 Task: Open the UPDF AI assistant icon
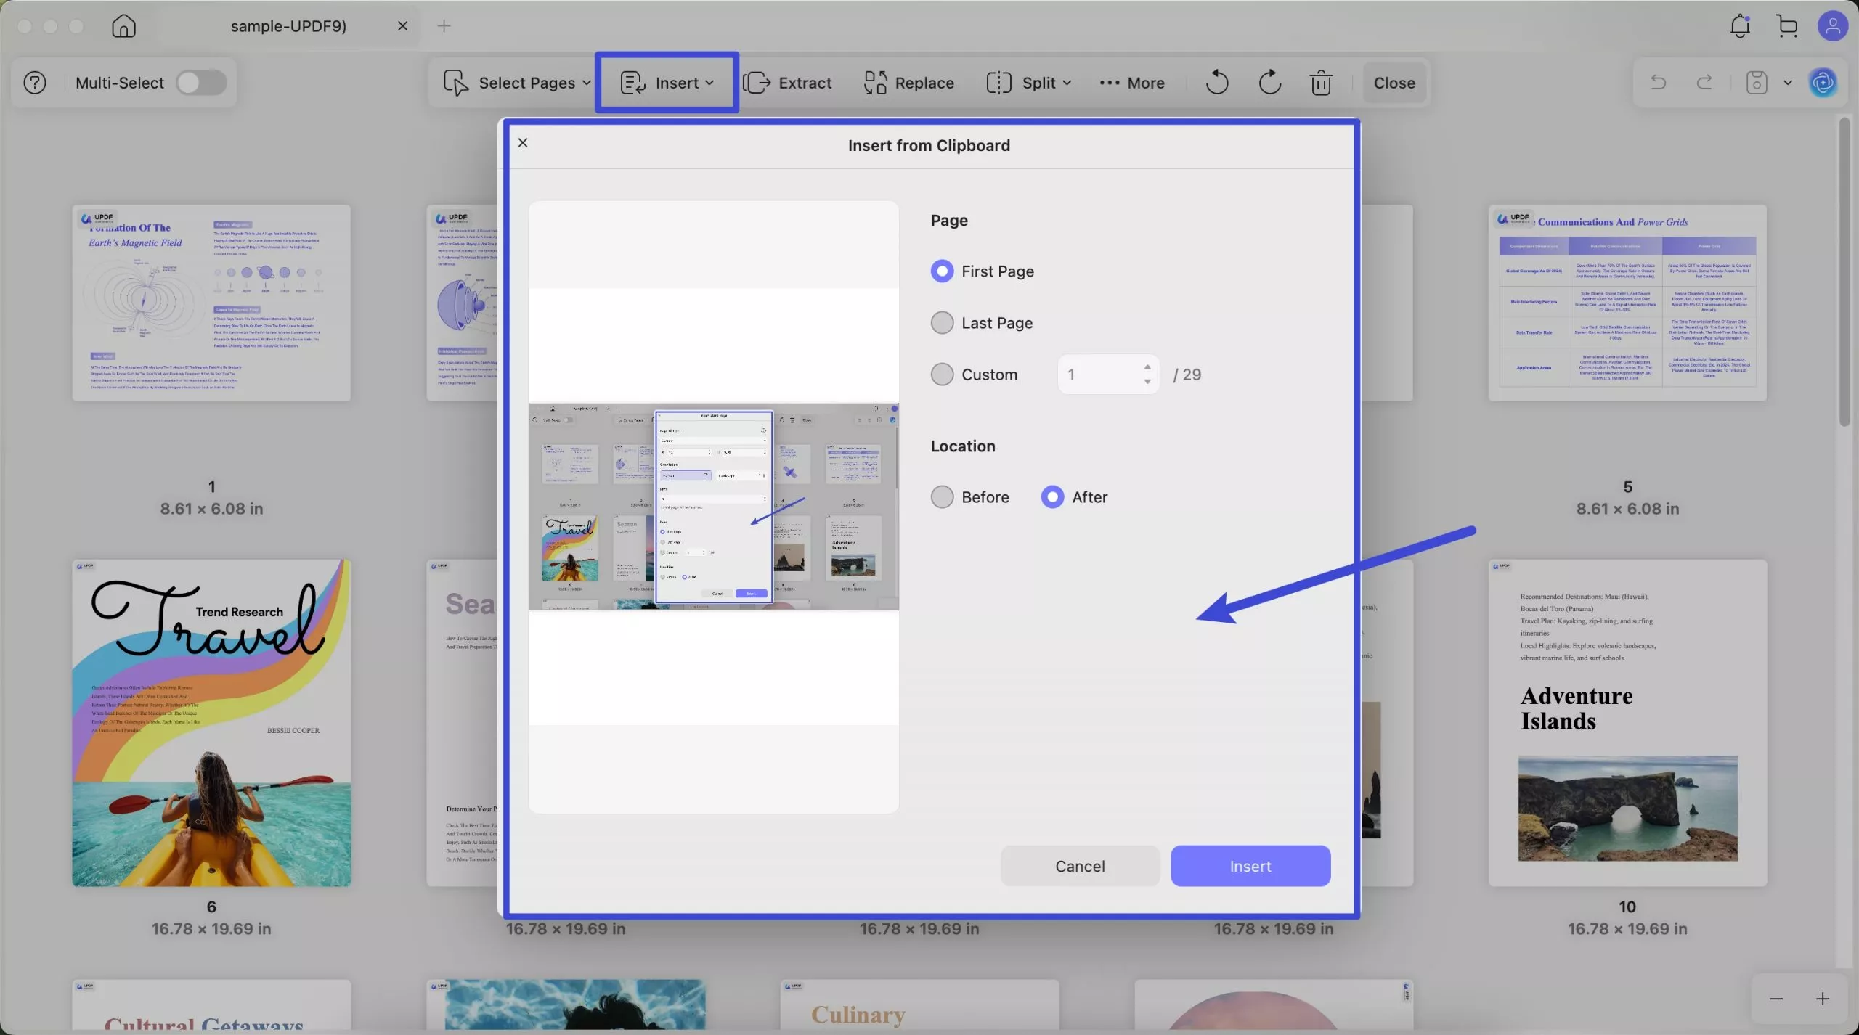[1823, 83]
